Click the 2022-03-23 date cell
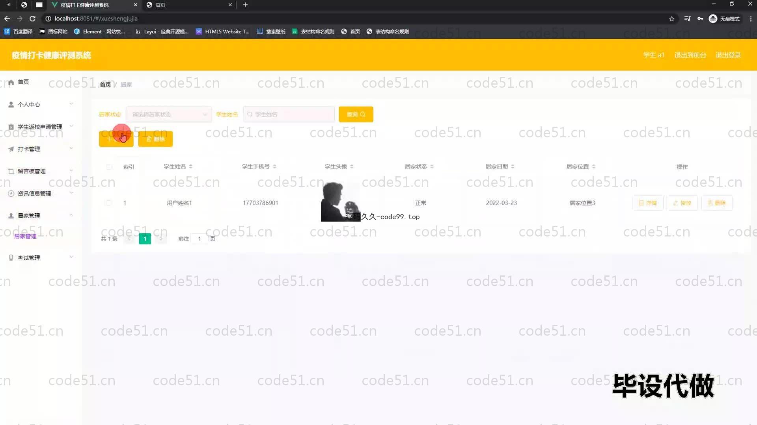Image resolution: width=757 pixels, height=425 pixels. click(x=501, y=203)
